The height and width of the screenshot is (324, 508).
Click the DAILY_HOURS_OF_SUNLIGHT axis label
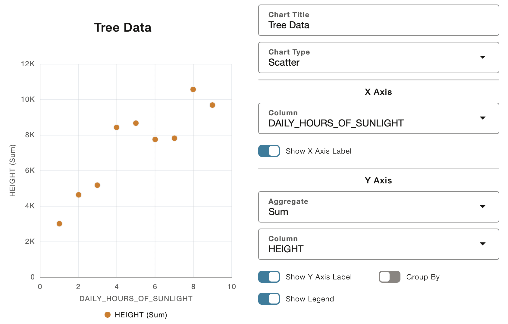[136, 298]
